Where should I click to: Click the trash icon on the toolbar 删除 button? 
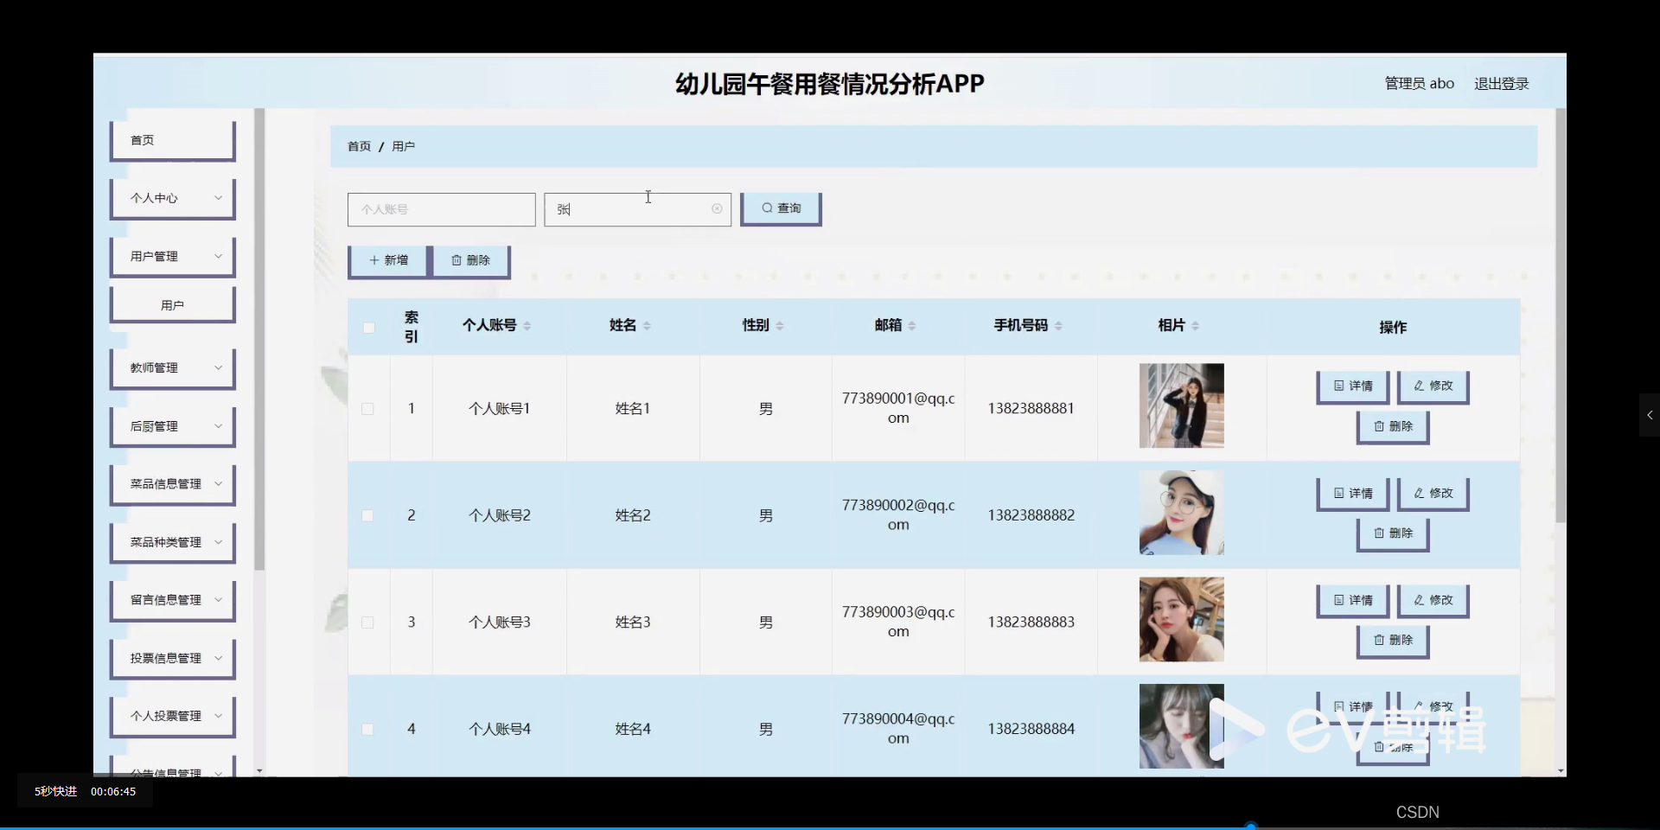pyautogui.click(x=456, y=260)
